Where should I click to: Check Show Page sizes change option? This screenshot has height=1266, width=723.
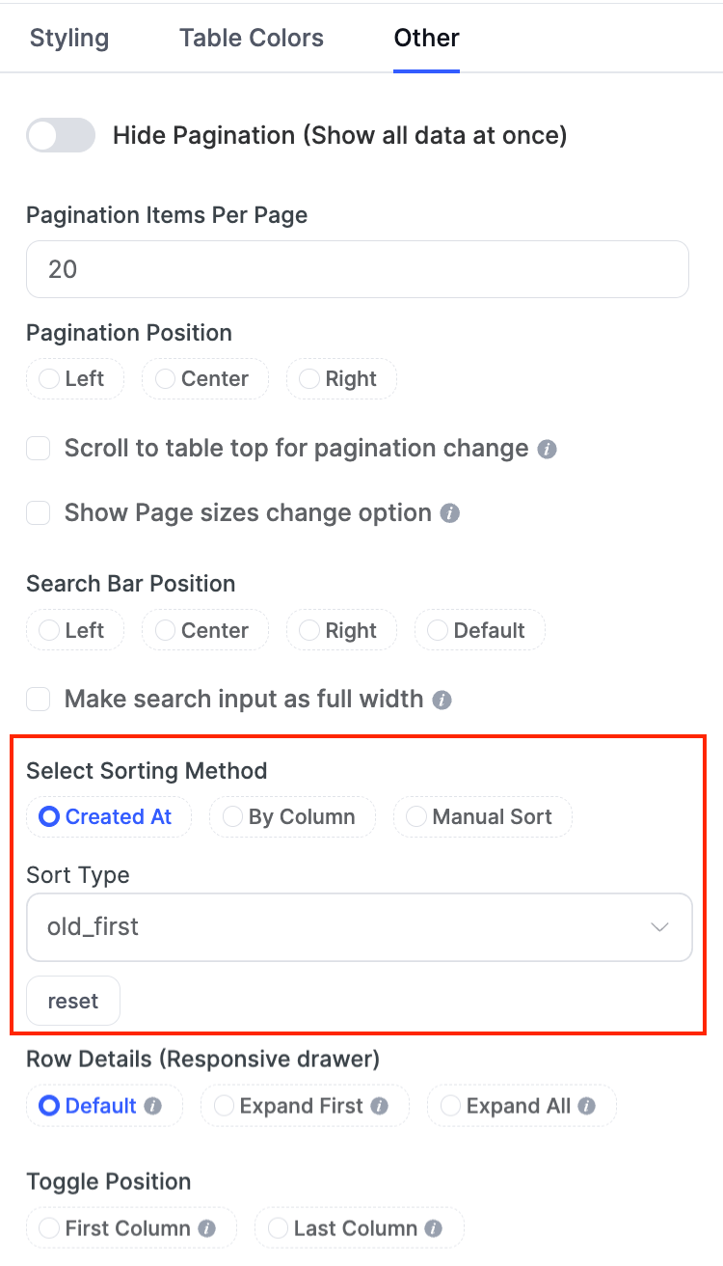(x=39, y=512)
